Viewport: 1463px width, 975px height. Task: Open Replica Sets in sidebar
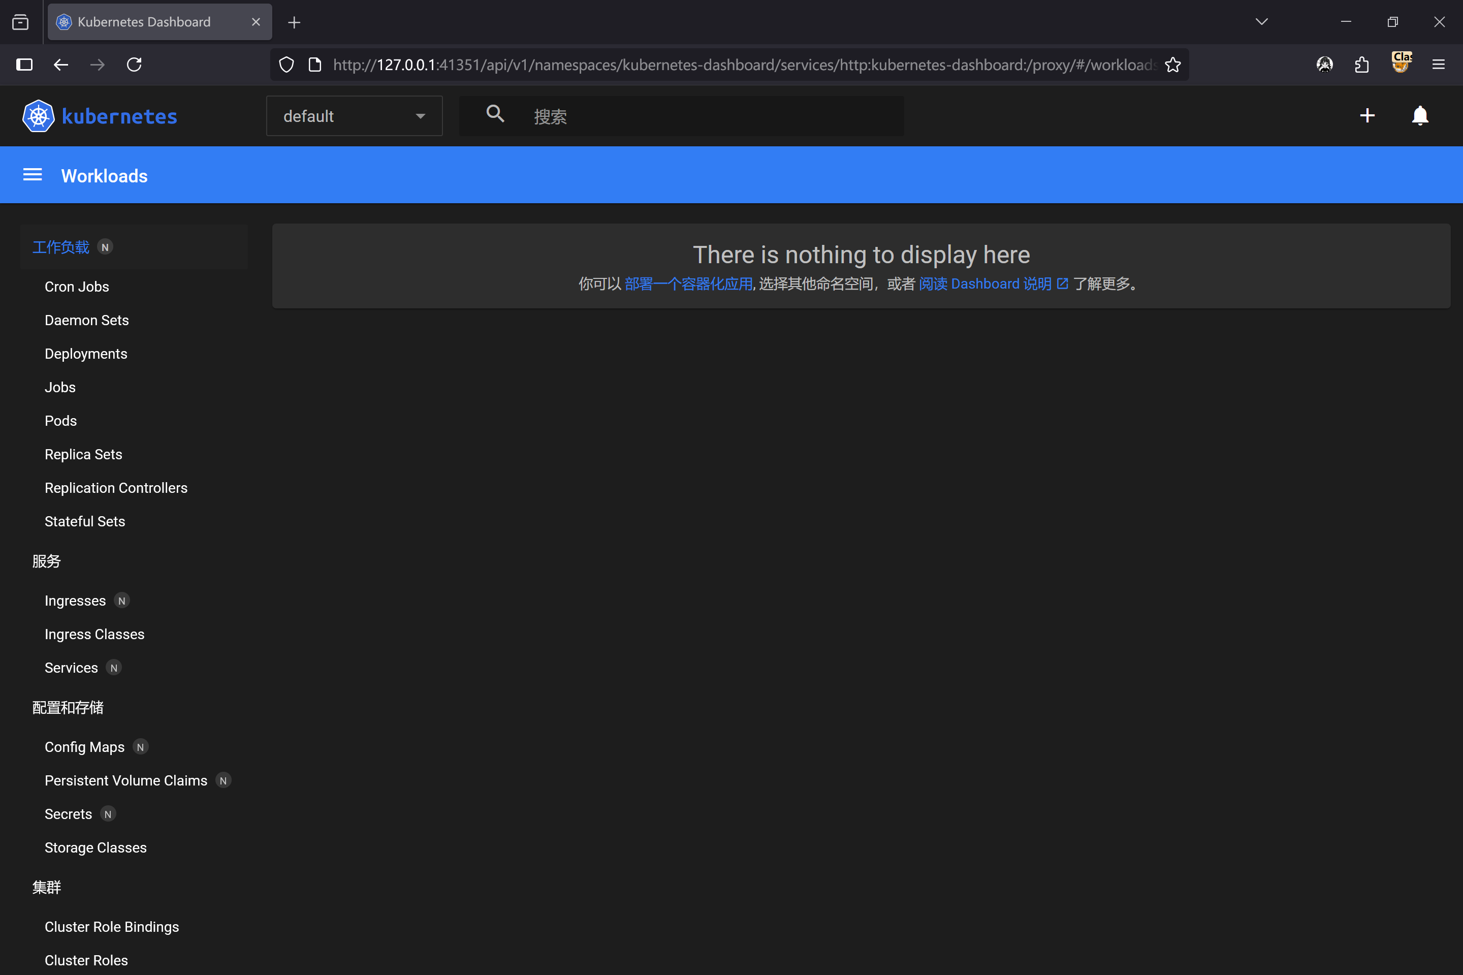tap(83, 455)
